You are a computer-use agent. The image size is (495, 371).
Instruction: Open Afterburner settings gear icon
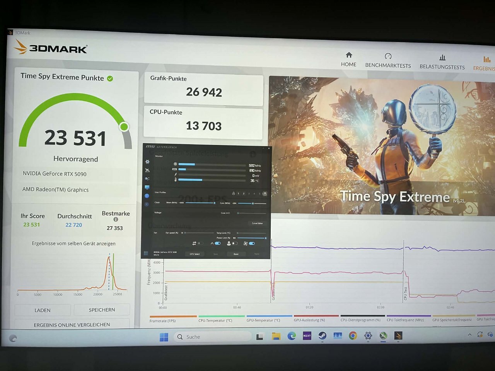147,162
